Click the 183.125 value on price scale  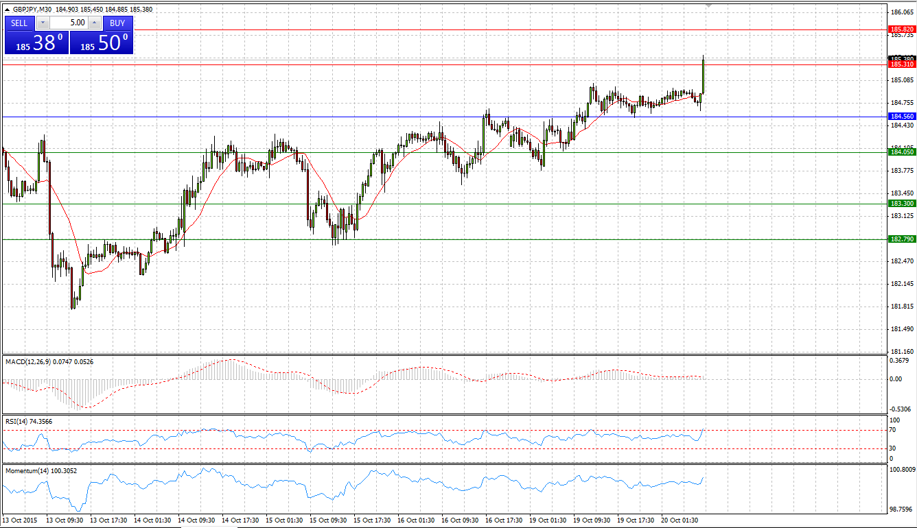coord(902,216)
